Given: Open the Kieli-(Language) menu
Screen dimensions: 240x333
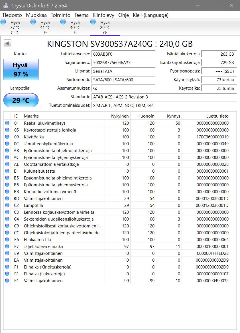Looking at the screenshot, I should point(151,15).
